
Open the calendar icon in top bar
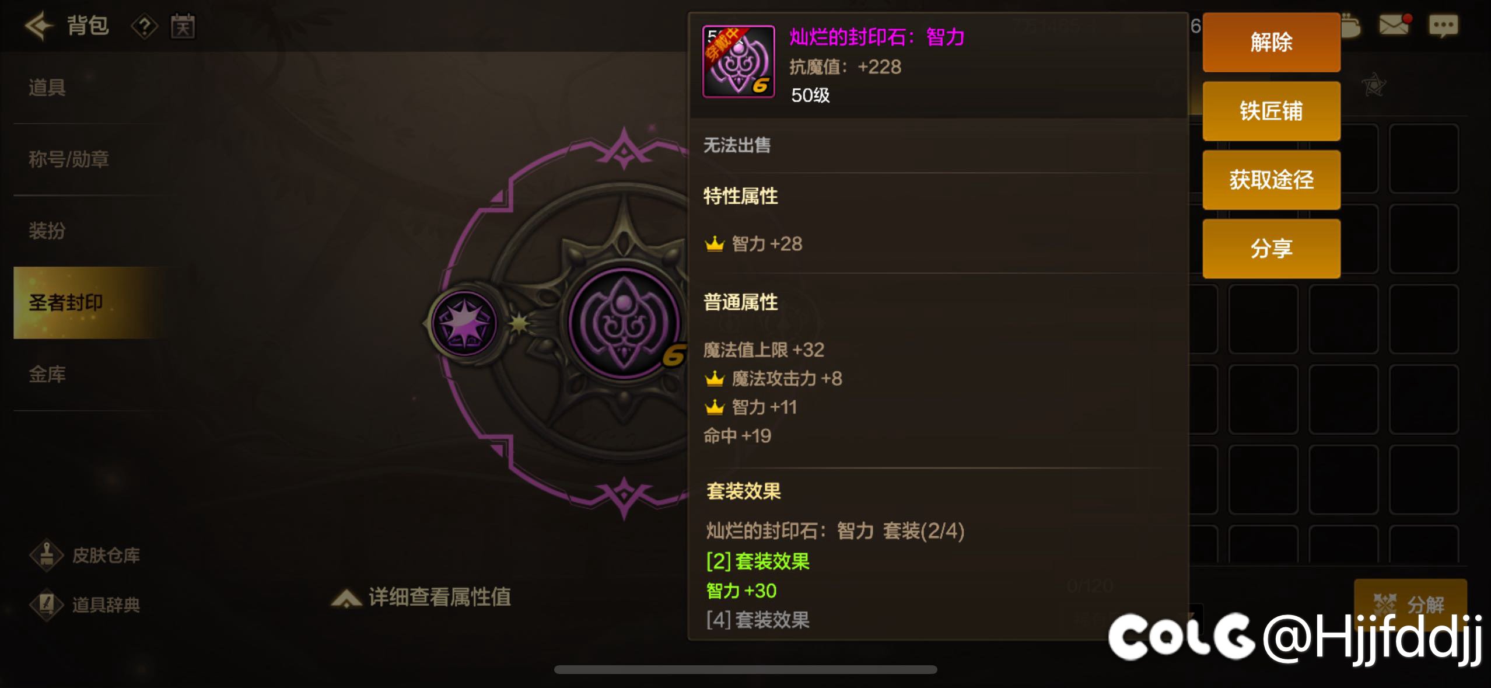click(x=183, y=26)
